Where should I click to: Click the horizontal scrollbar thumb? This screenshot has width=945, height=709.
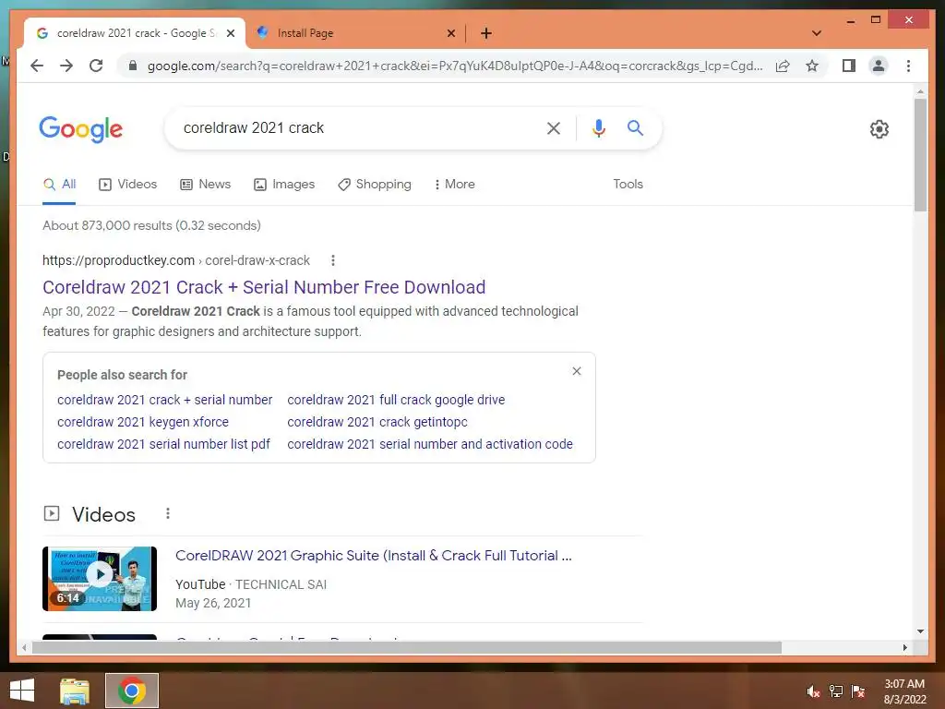tap(407, 647)
